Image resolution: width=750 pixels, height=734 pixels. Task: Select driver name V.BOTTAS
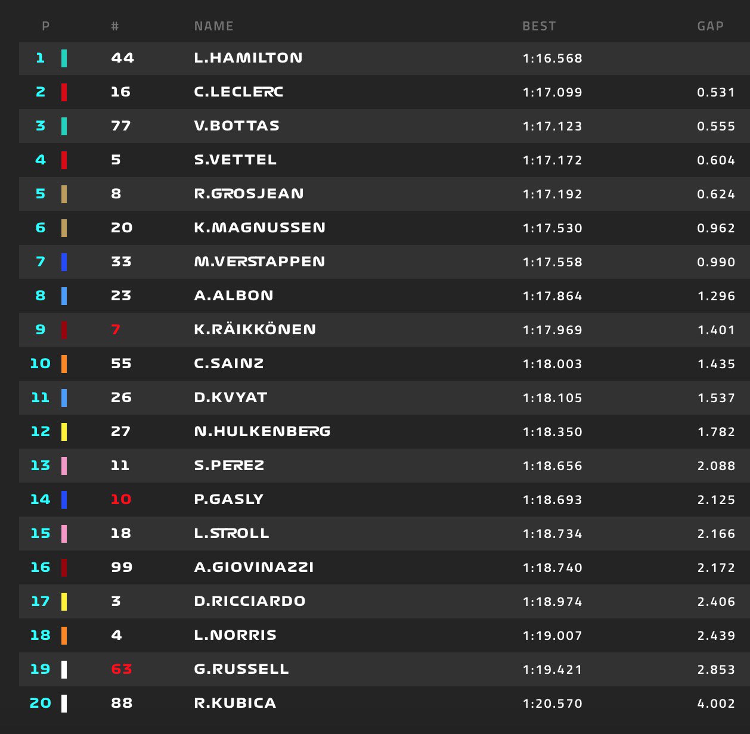tap(237, 126)
